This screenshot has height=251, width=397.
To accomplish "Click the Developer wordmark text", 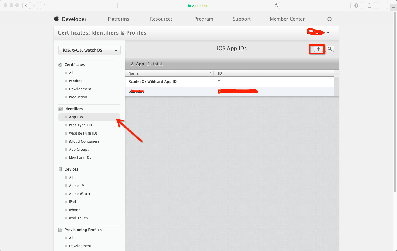I will (x=74, y=19).
